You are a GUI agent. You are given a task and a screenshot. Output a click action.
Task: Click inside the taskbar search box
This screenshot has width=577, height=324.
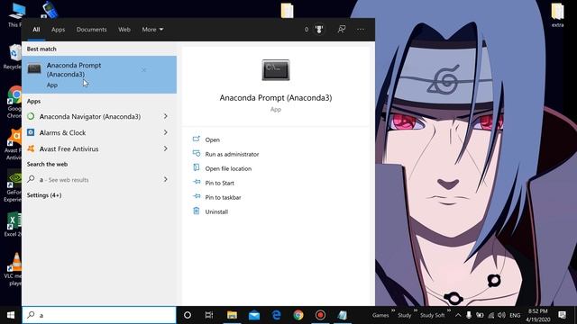tap(99, 315)
